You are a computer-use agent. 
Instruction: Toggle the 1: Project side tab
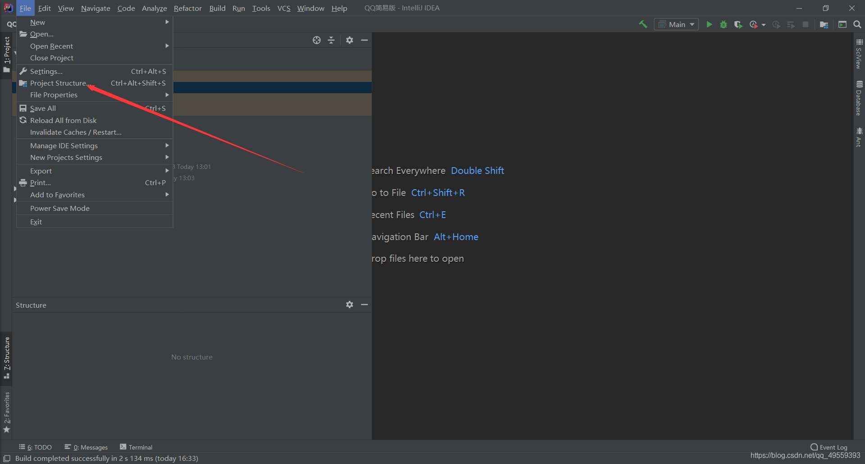(6, 55)
